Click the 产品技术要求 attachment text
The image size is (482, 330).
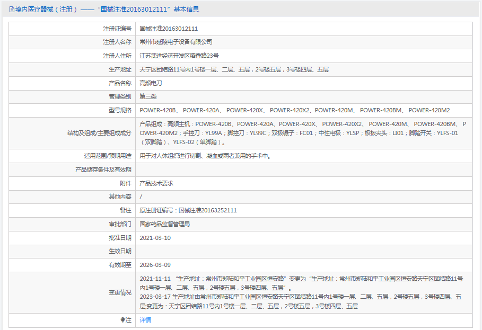156,183
